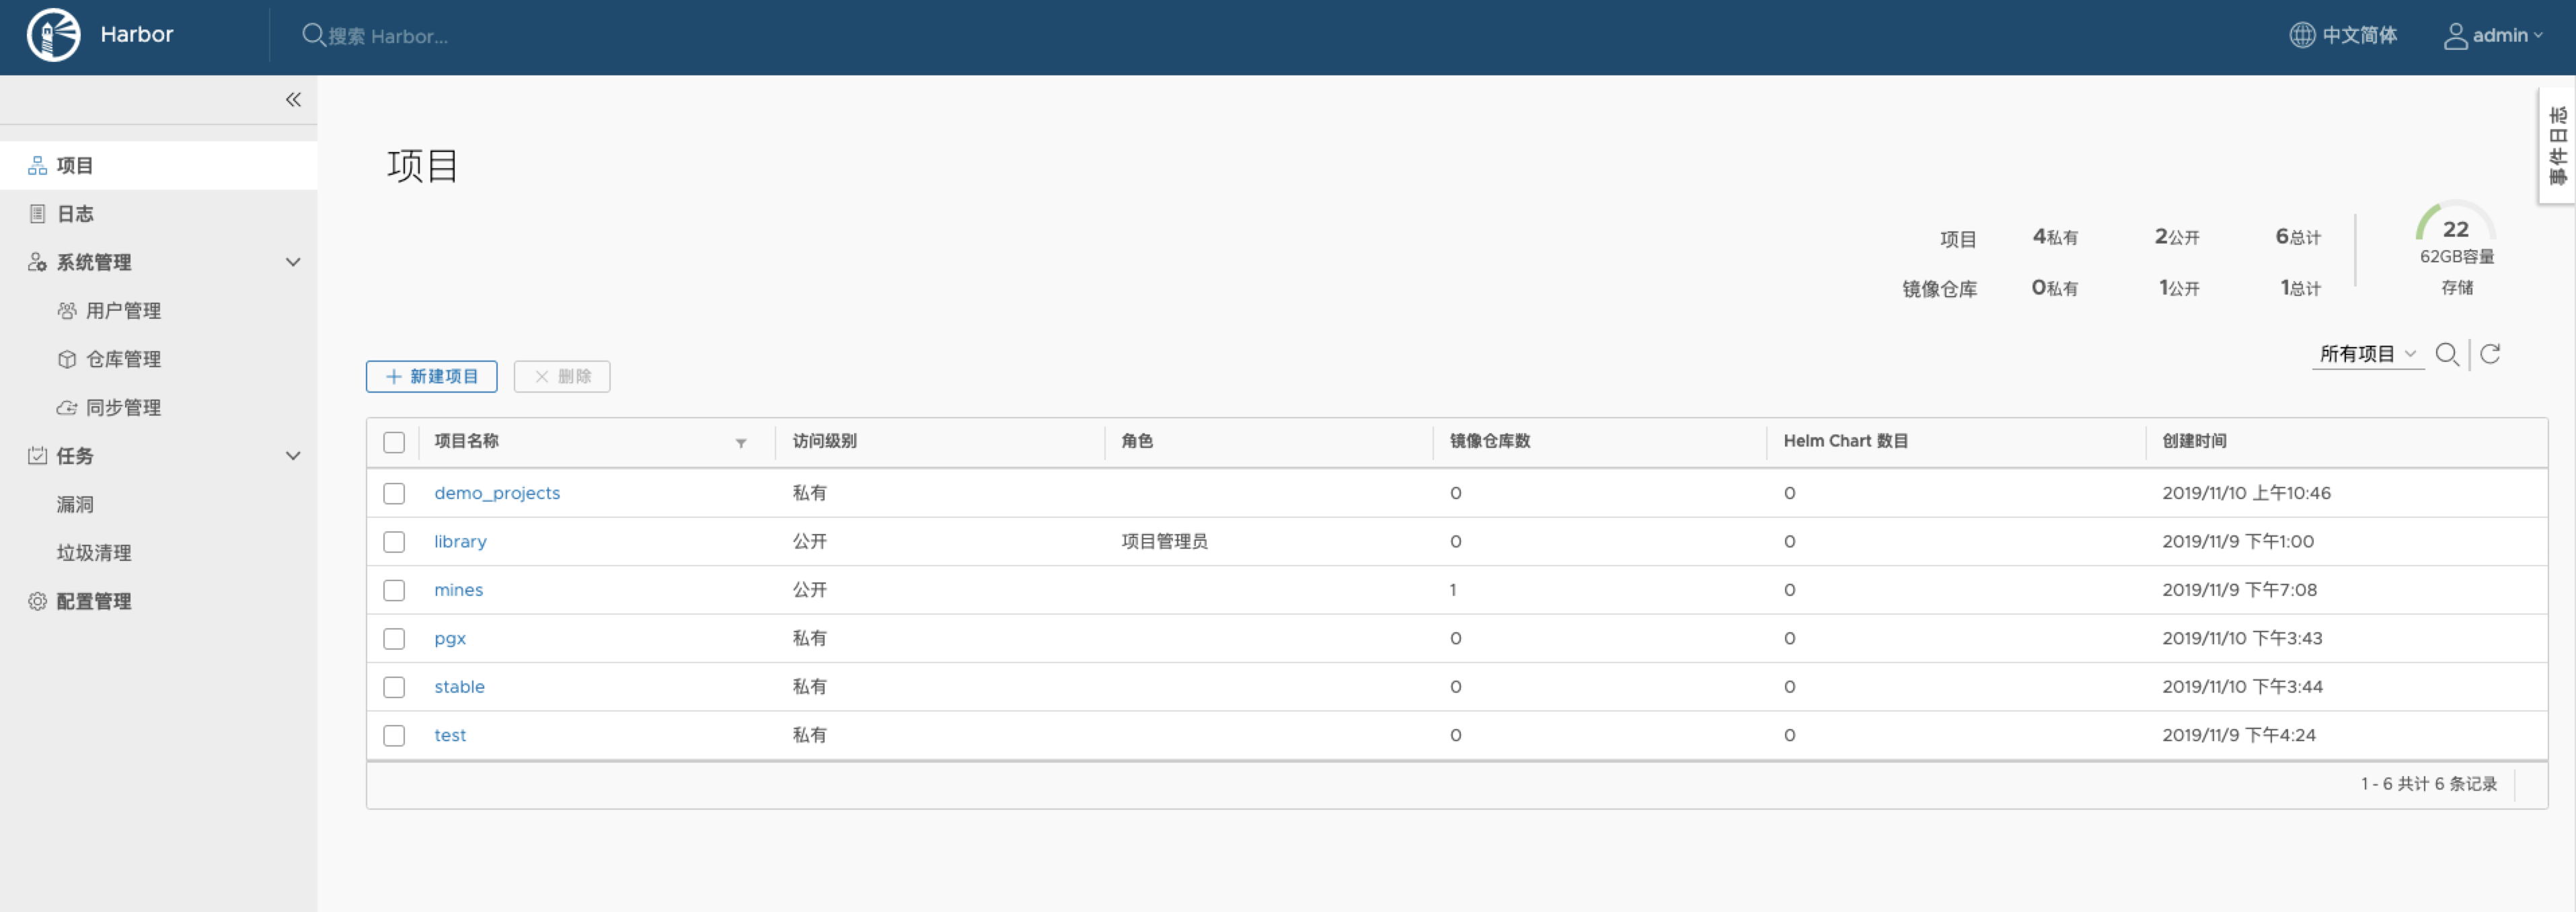Screen dimensions: 2576x912
Task: Click the project filter search icon
Action: [x=2446, y=354]
